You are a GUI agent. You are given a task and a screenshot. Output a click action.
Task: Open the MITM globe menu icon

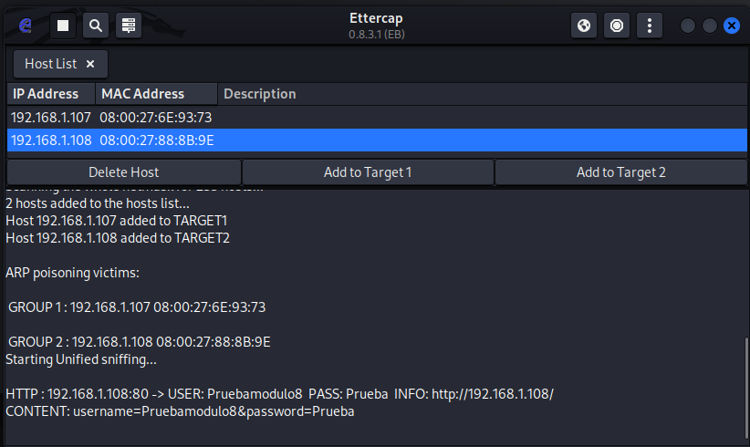pos(584,26)
